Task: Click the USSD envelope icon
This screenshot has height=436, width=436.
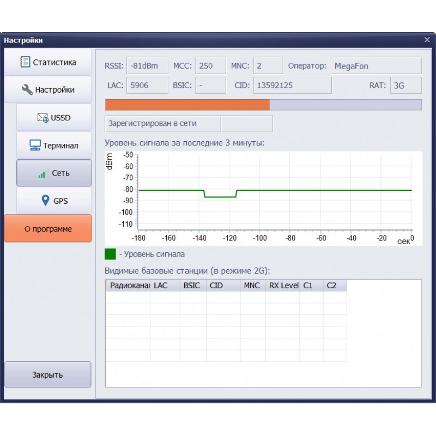Action: tap(43, 118)
